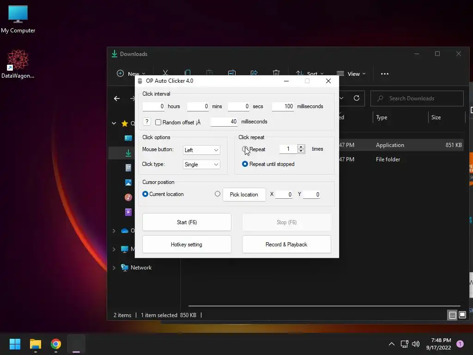Click the repeat times number field

point(288,149)
